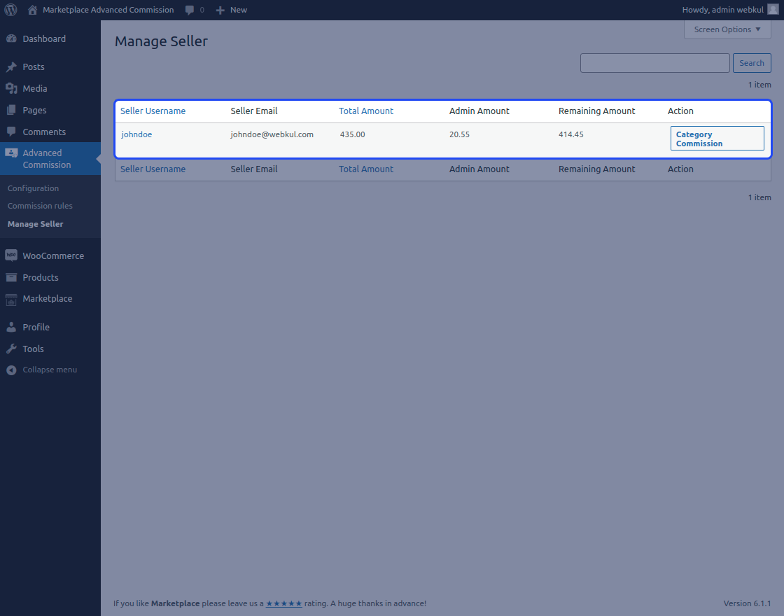Sort the table by Total Amount

tap(365, 111)
